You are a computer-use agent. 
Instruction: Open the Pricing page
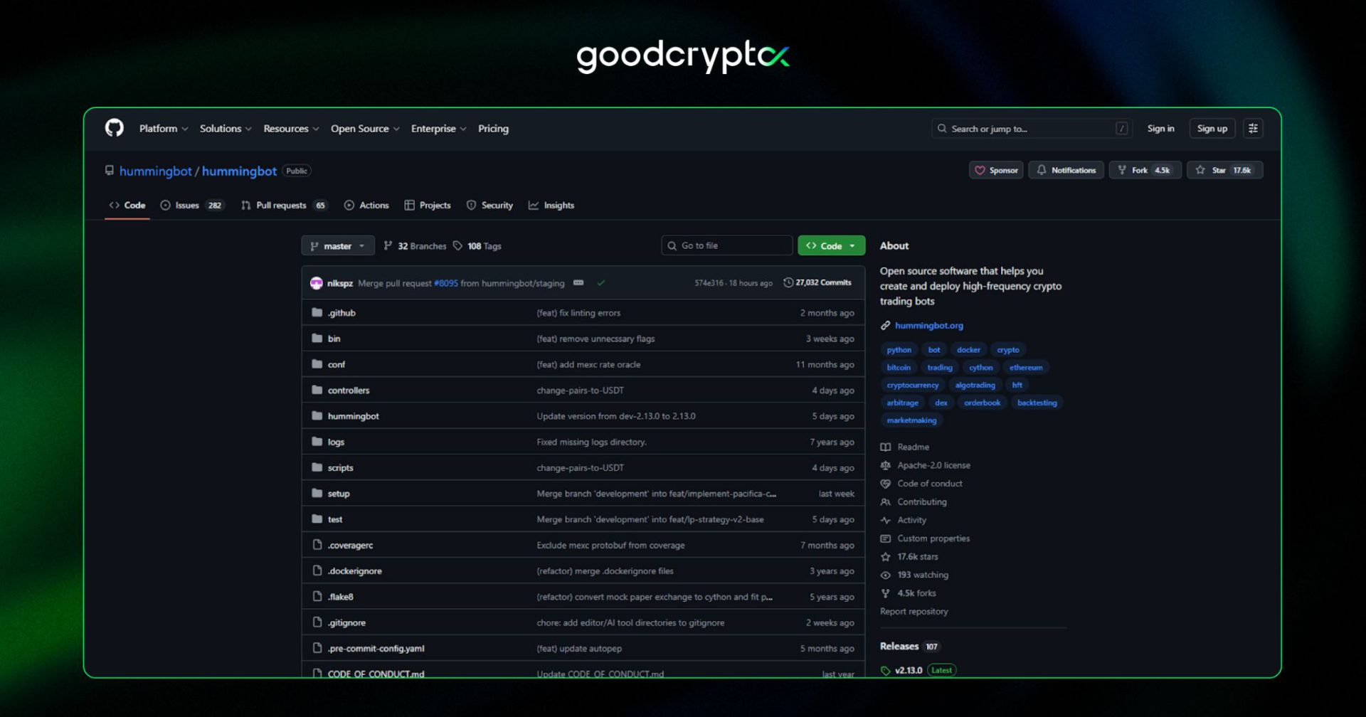[x=493, y=129]
